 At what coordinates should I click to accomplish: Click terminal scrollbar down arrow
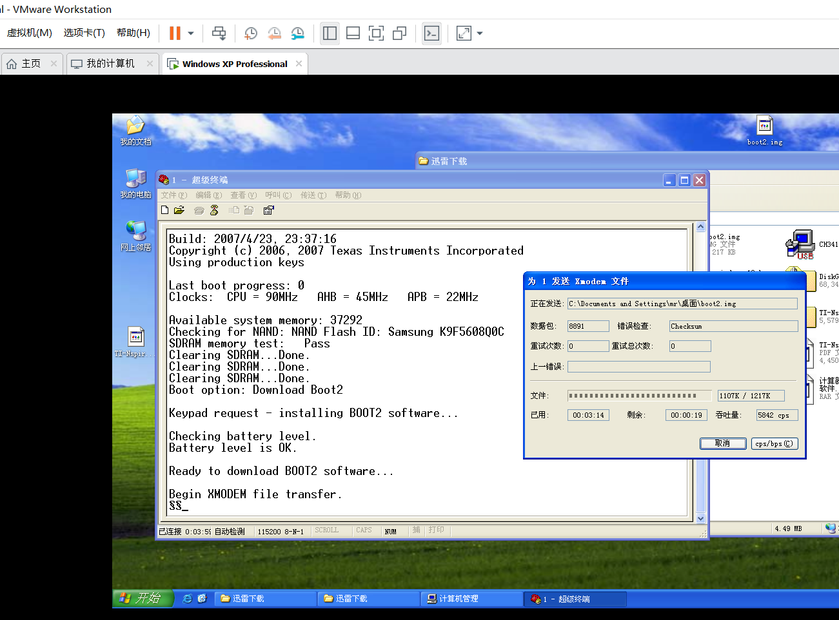(x=701, y=518)
